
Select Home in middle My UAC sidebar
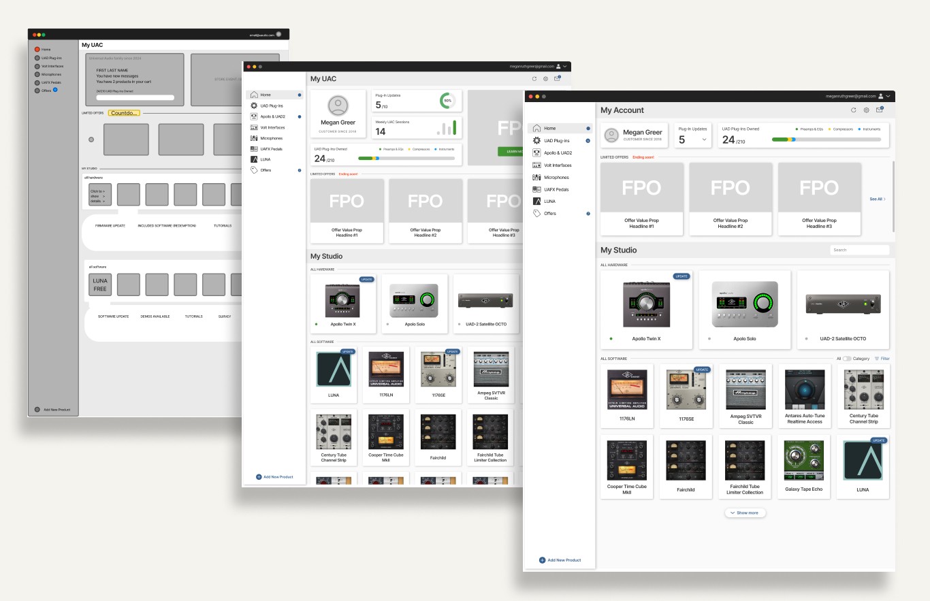click(x=275, y=95)
